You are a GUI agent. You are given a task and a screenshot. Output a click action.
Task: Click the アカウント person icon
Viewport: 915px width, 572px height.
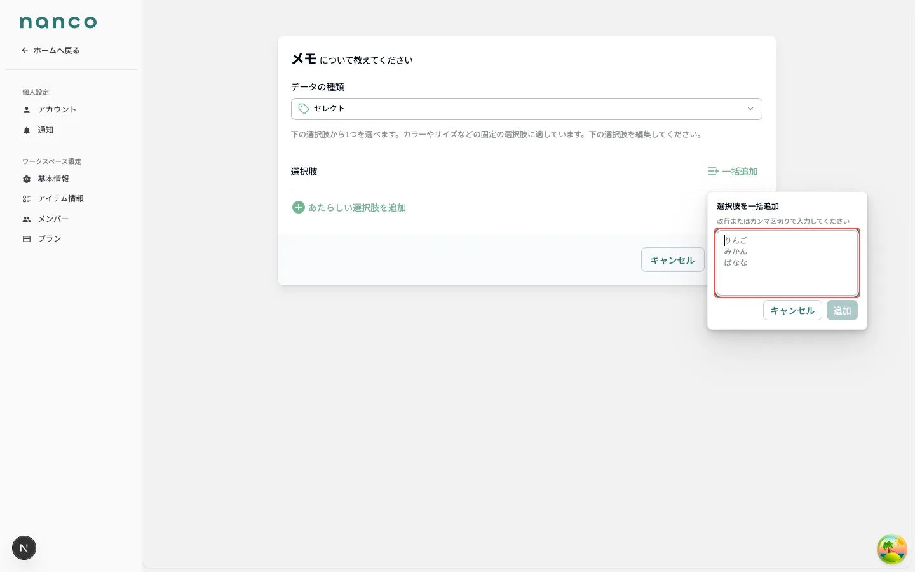point(27,110)
